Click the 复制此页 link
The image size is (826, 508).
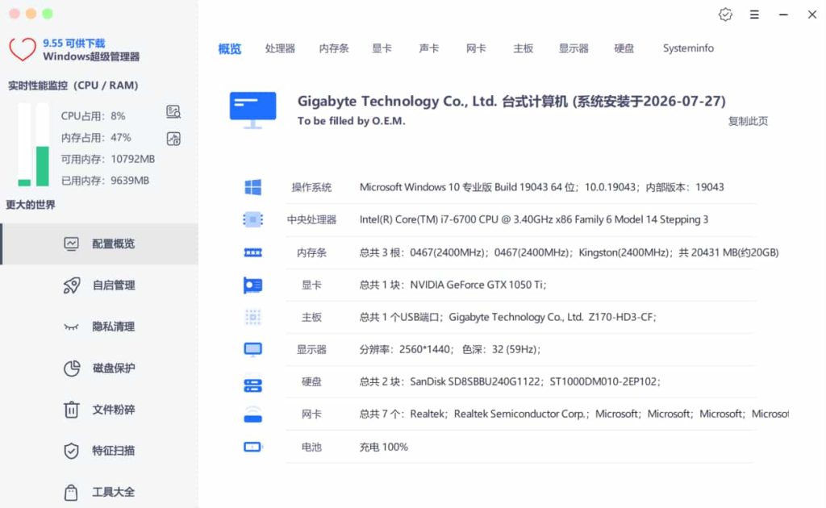tap(748, 121)
